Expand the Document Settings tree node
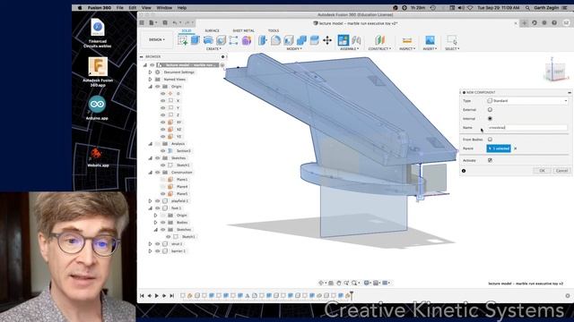This screenshot has width=574, height=322. pos(150,72)
